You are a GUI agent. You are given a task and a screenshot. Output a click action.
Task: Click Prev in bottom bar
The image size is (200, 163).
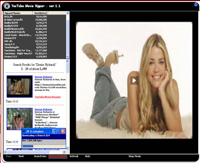click(x=8, y=156)
